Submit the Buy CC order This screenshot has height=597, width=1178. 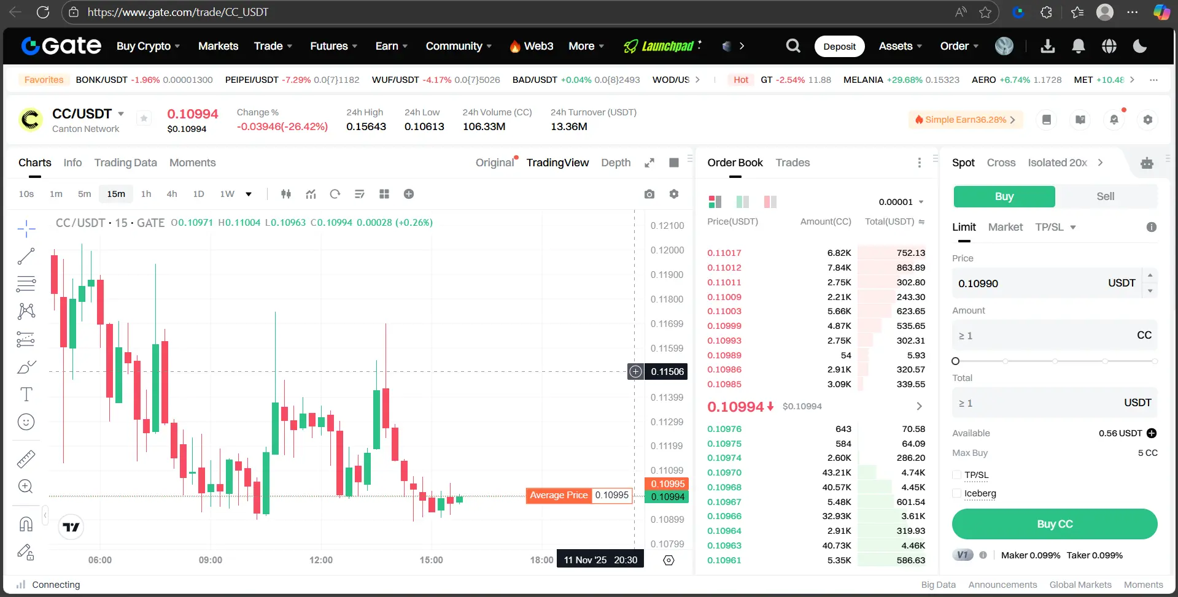1055,524
